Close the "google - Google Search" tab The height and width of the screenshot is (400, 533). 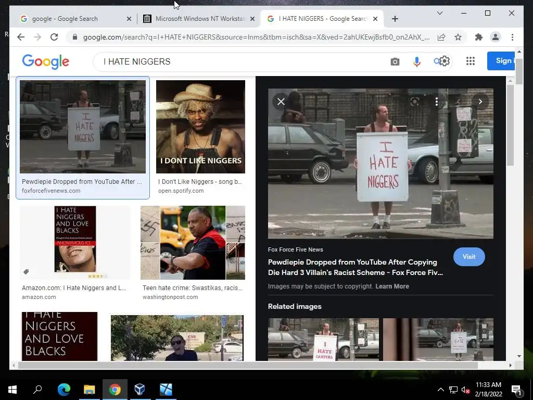point(129,19)
